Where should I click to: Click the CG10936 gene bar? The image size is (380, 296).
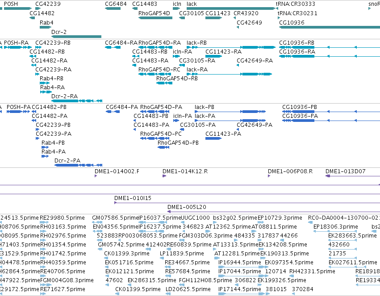(330, 27)
